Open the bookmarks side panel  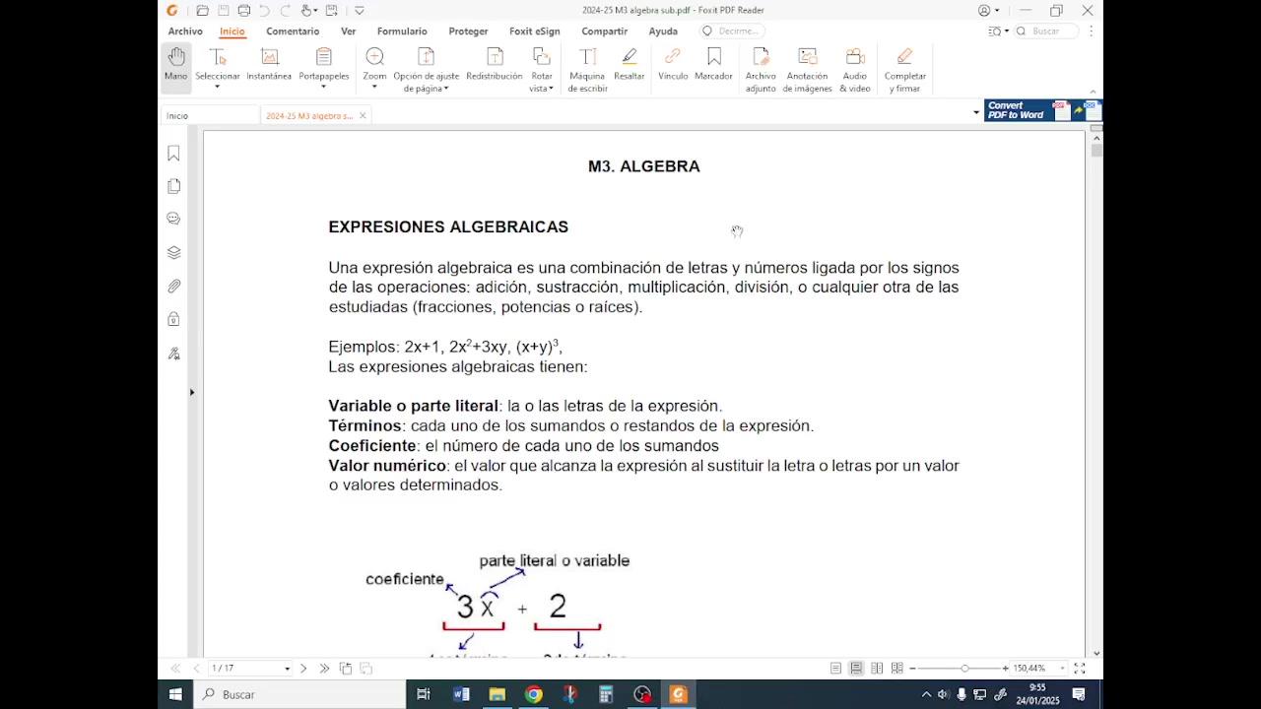point(173,153)
